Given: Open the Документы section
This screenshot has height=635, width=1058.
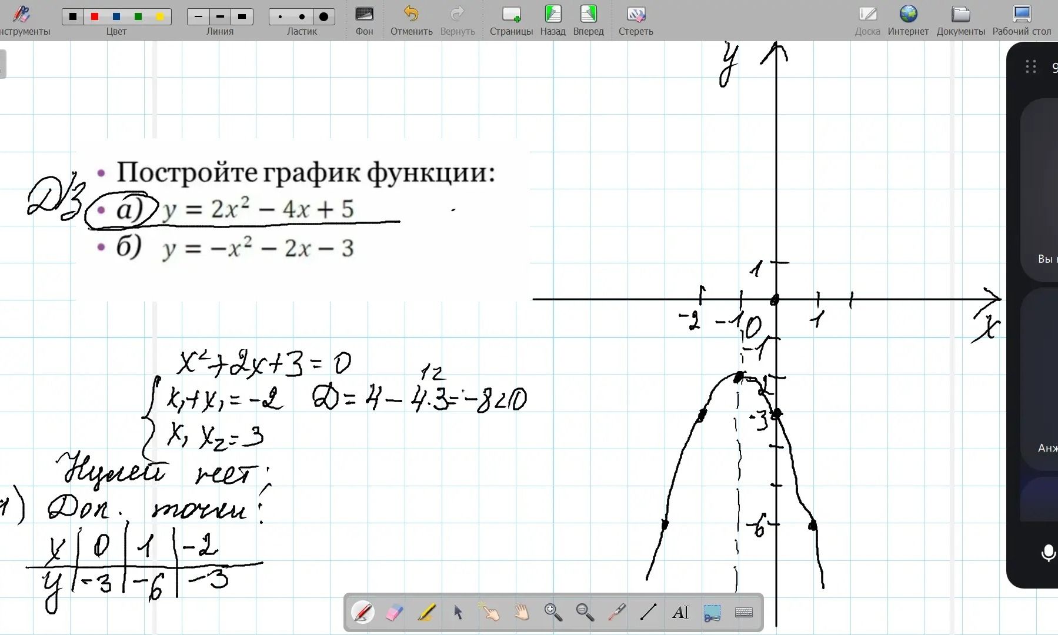Looking at the screenshot, I should 960,21.
